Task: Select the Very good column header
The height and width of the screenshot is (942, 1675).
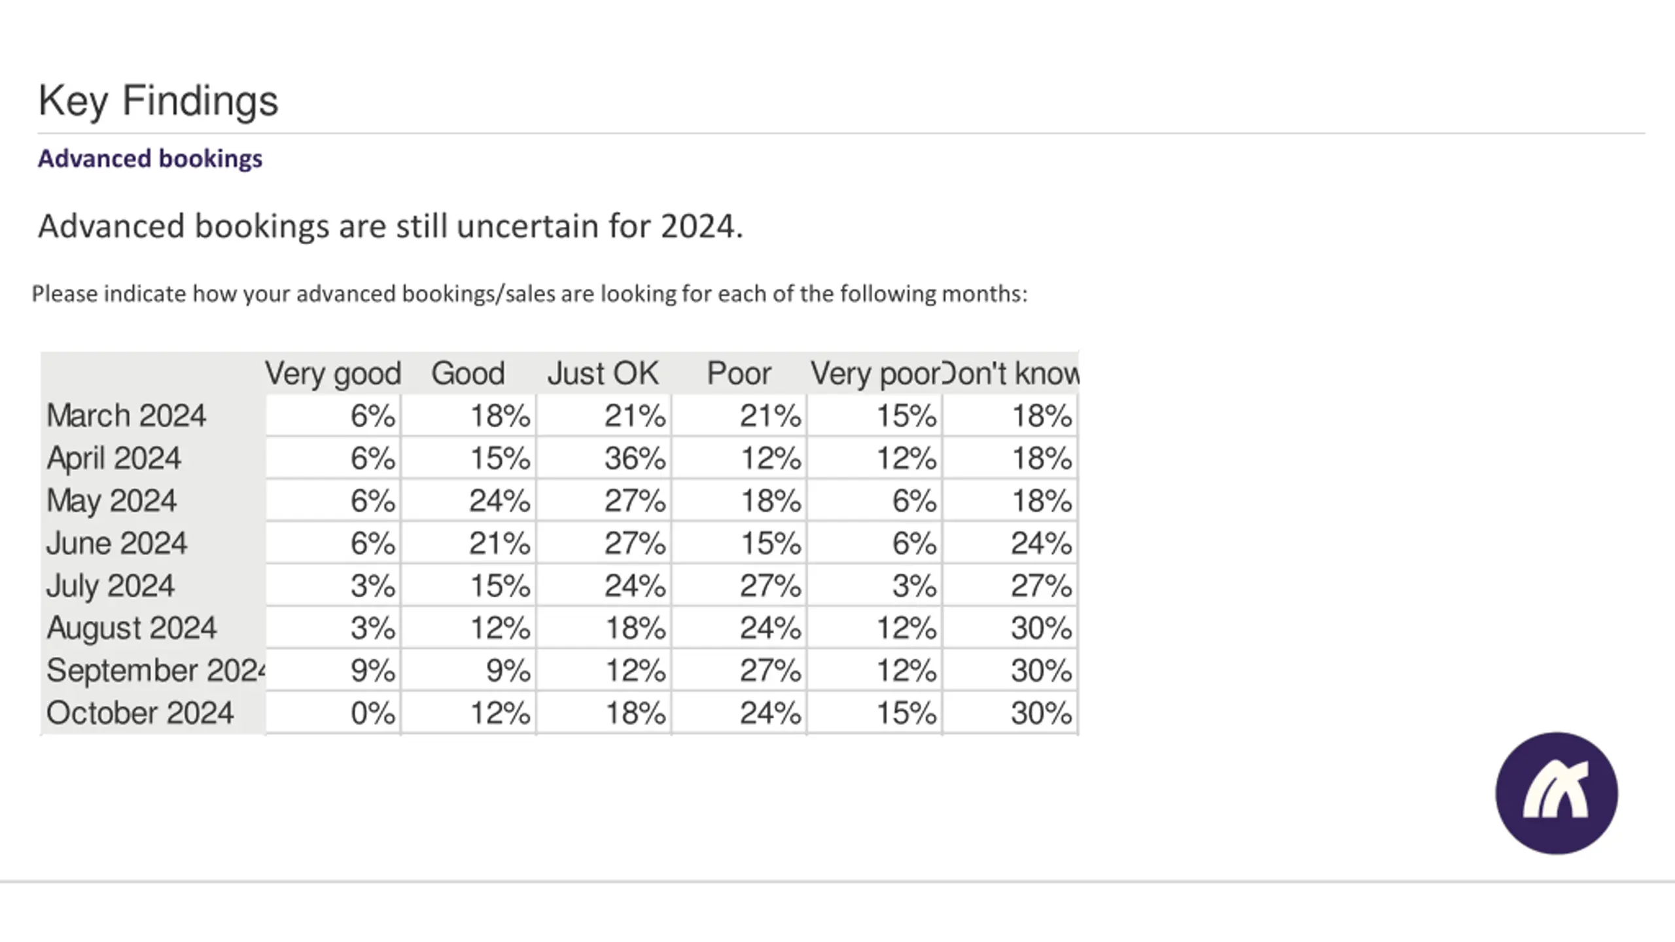Action: pyautogui.click(x=332, y=374)
